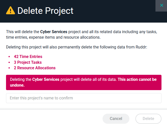The image size is (167, 126).
Task: Select the 2 Resource Allocations item
Action: coord(35,68)
